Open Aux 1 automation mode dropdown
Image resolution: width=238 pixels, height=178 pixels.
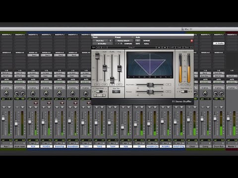6,82
